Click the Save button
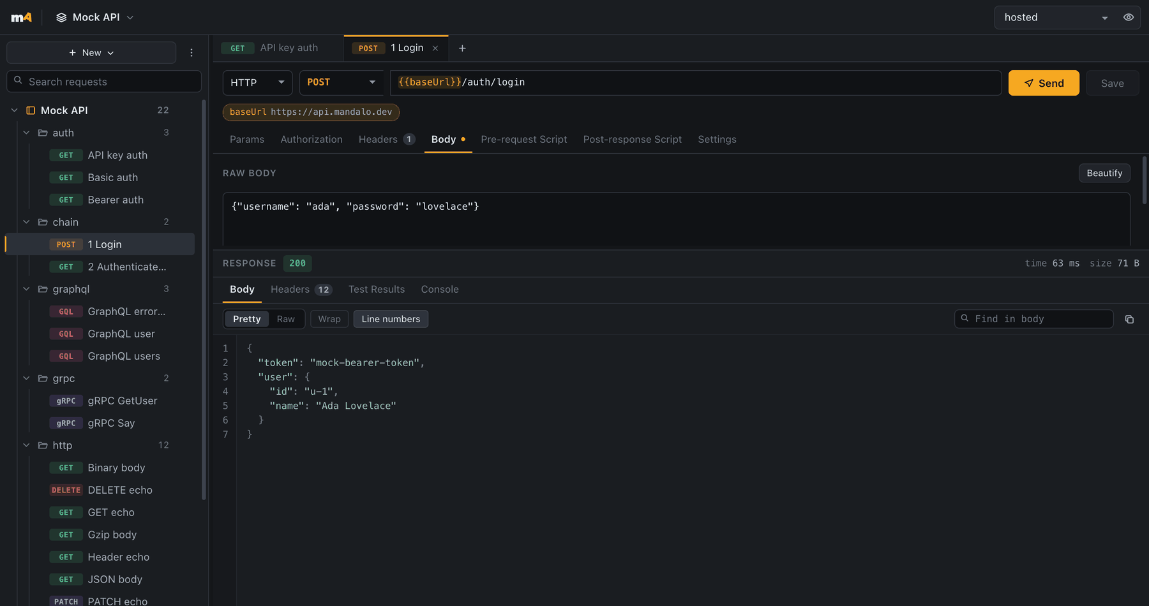1149x606 pixels. click(x=1112, y=83)
